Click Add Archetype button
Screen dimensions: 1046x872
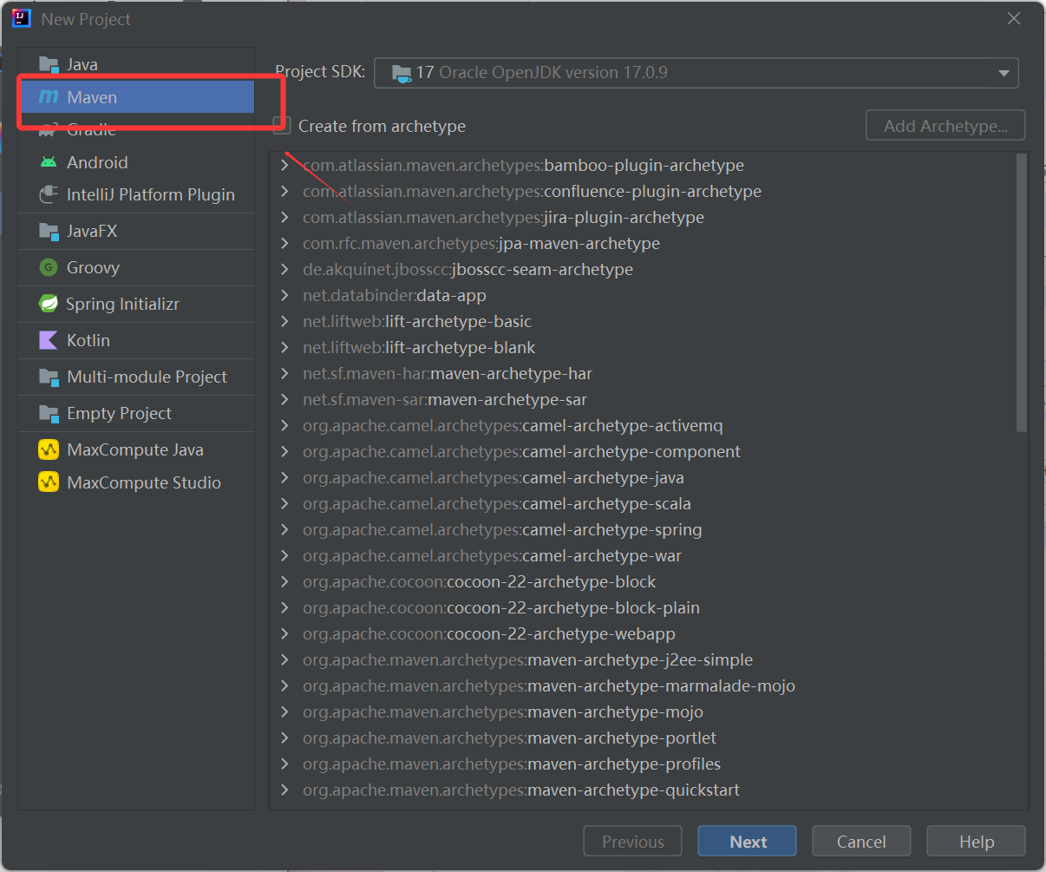[x=945, y=126]
